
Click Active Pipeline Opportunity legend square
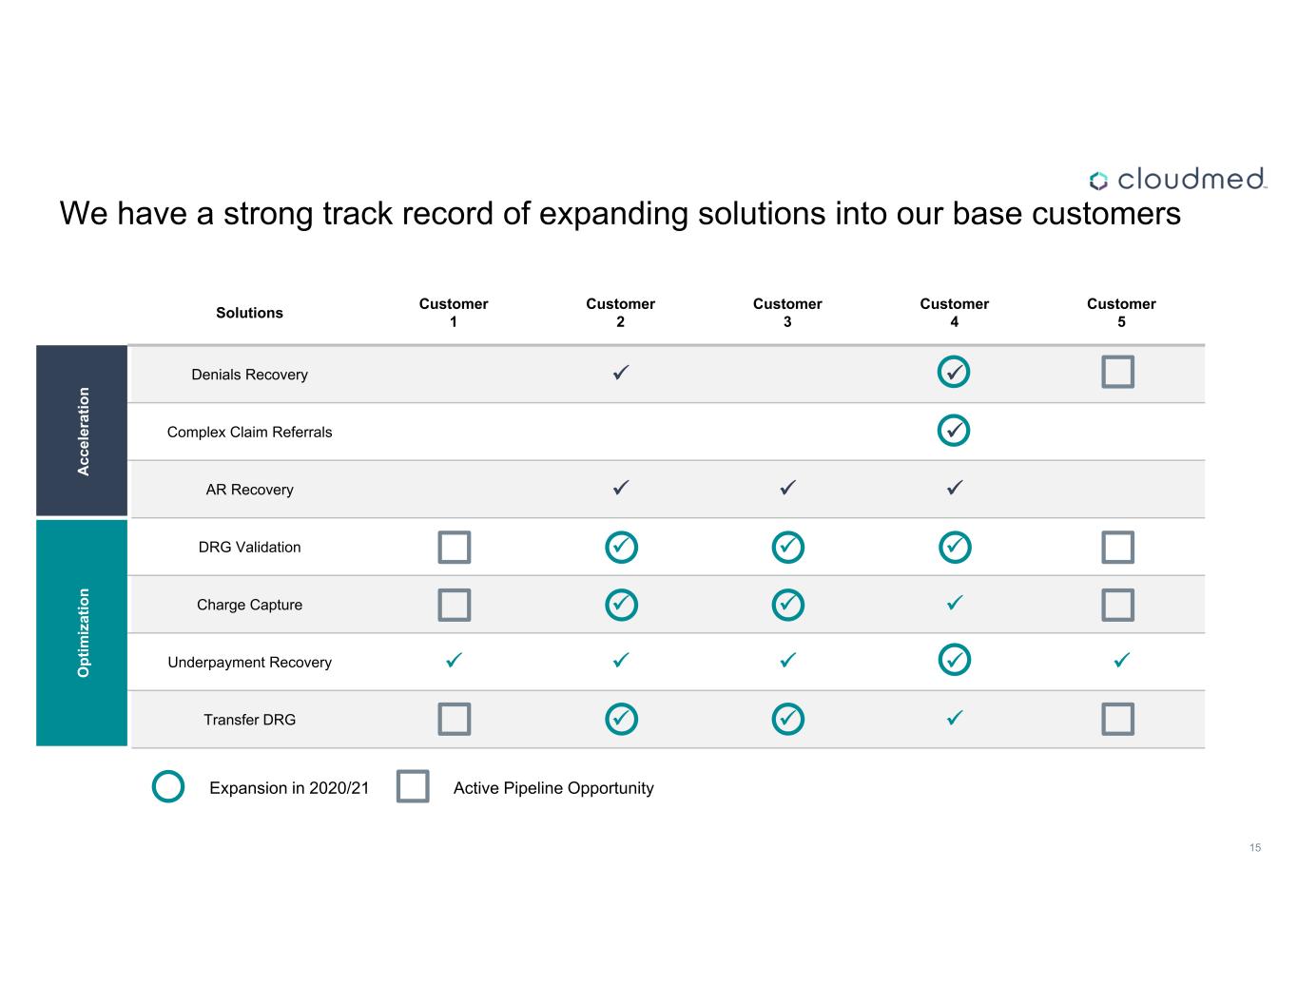point(413,787)
